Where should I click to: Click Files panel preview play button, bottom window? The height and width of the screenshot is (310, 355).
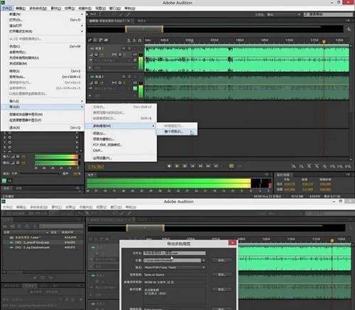35,277
